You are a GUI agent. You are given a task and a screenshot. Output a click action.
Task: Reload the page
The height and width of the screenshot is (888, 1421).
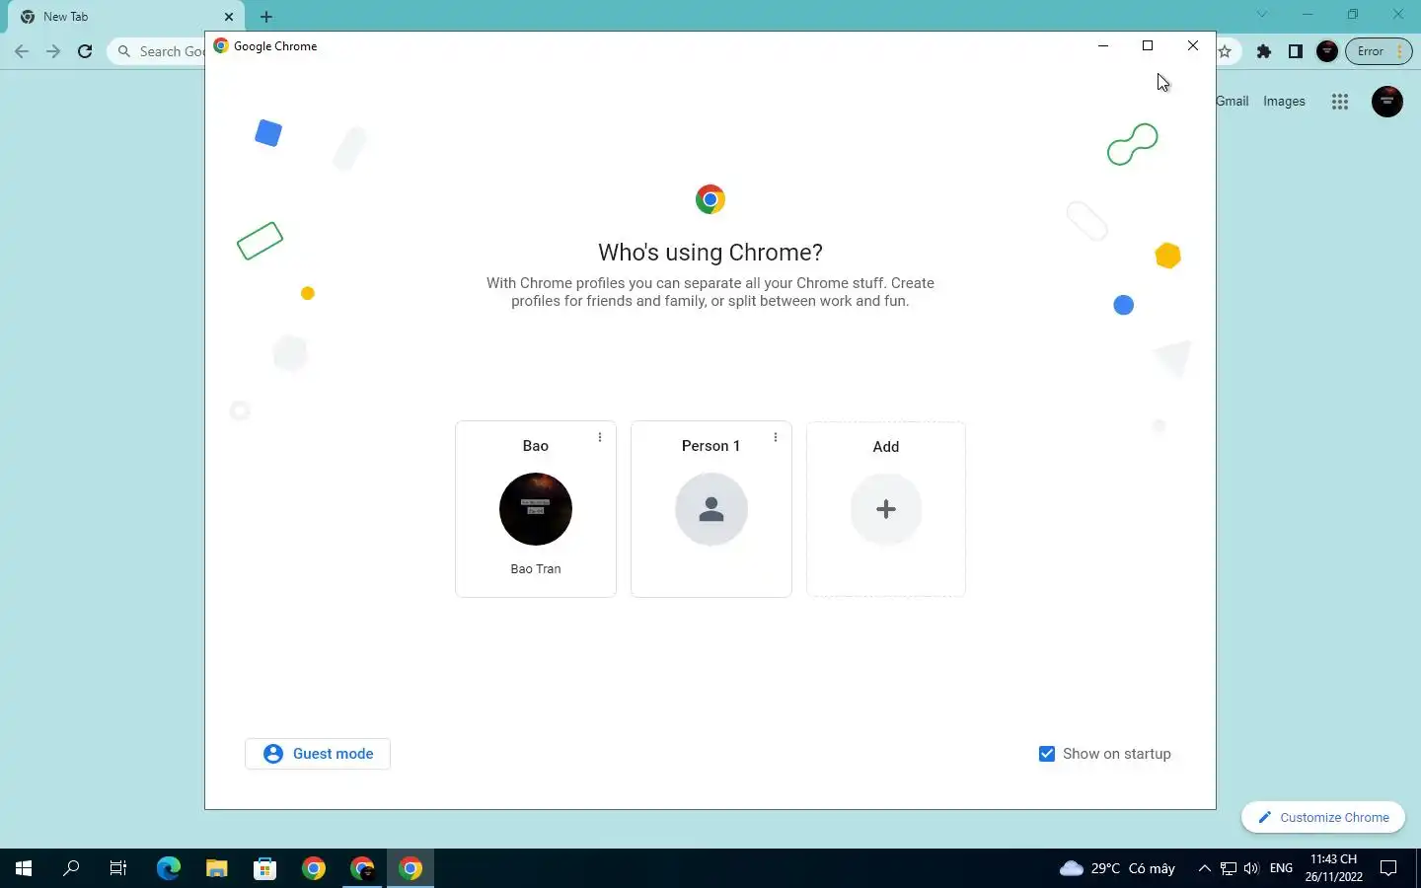(85, 51)
